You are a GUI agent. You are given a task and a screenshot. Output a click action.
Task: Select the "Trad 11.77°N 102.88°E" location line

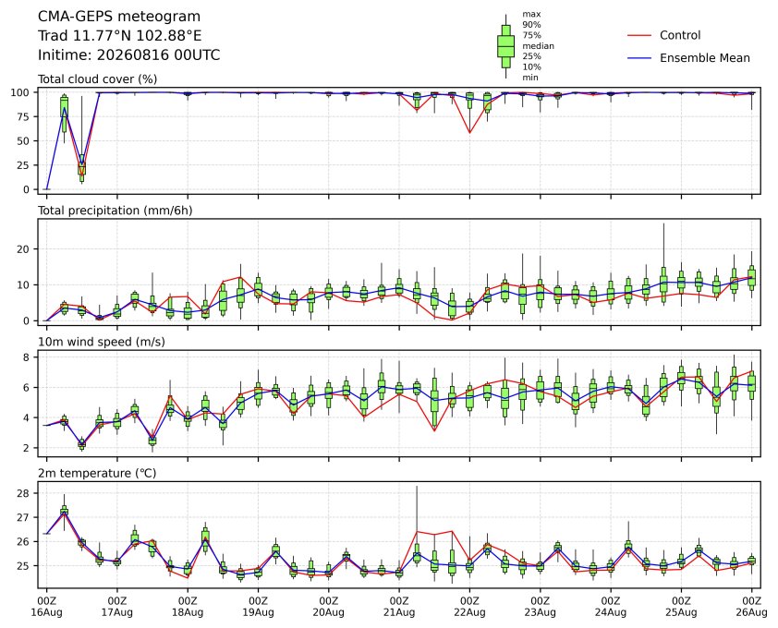(x=119, y=36)
